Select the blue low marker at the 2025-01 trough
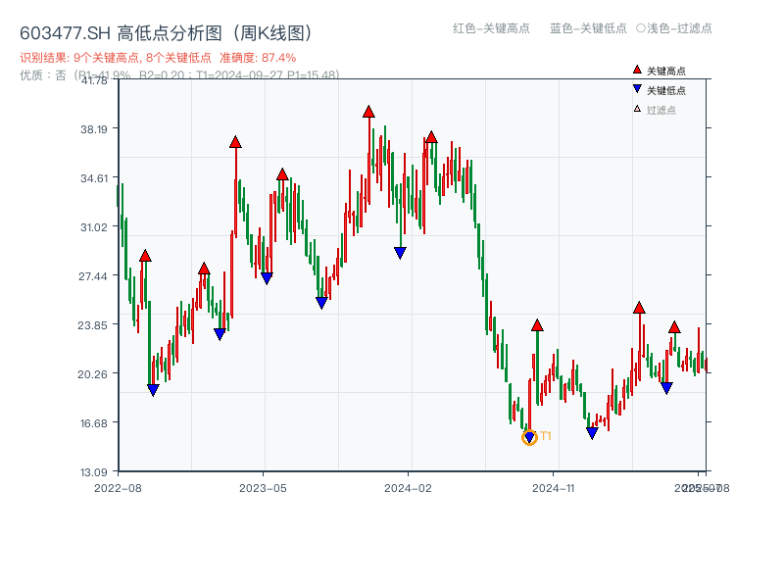The image size is (784, 588). (x=592, y=432)
